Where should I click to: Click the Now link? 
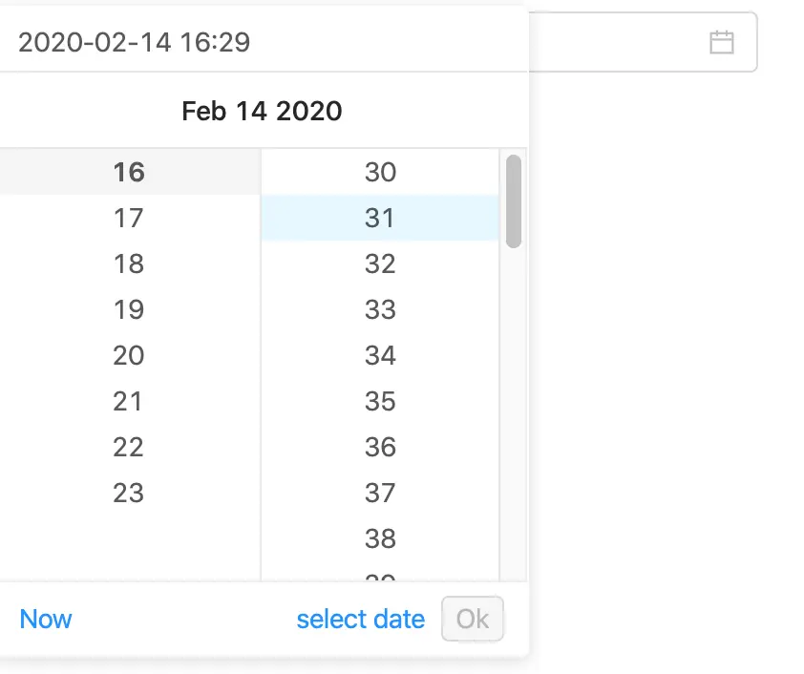46,619
